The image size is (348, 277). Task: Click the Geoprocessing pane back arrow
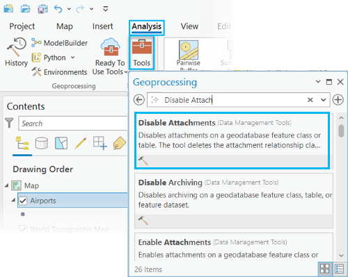tap(139, 100)
